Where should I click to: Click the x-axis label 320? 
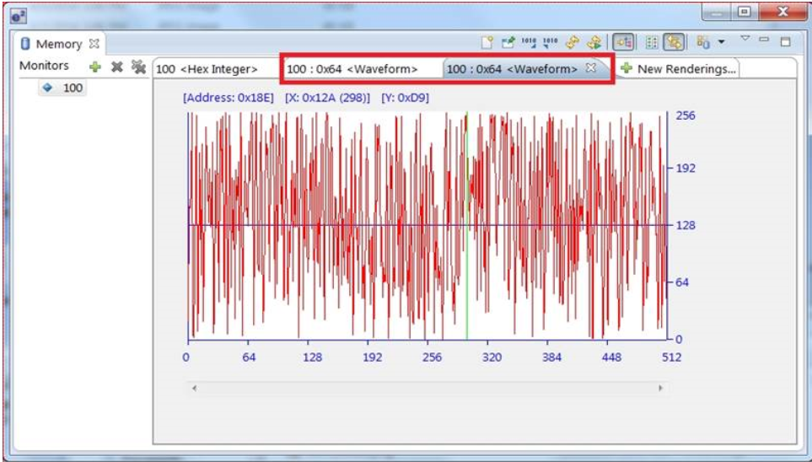pos(492,357)
